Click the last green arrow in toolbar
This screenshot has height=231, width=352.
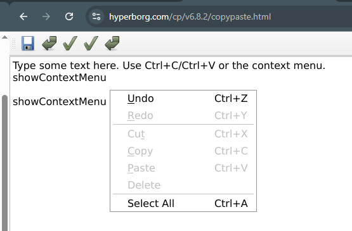[112, 43]
